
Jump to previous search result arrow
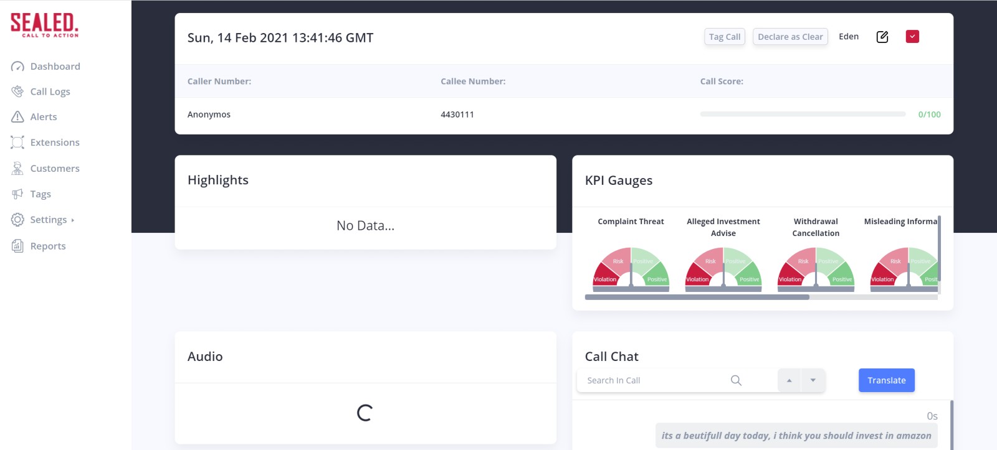click(x=789, y=380)
